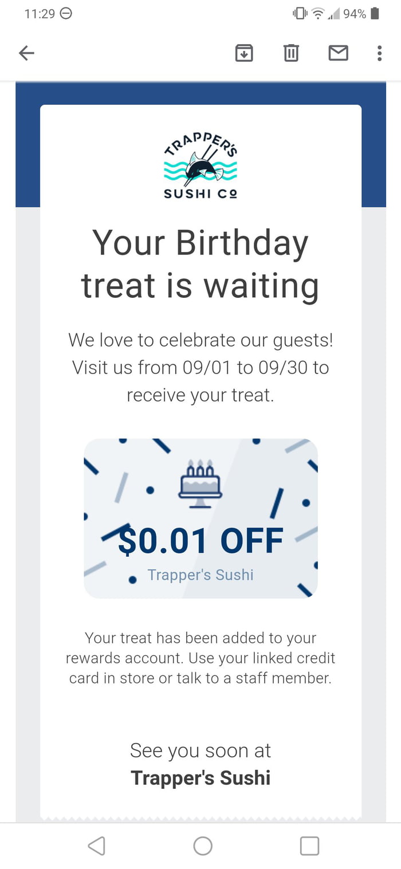Viewport: 401px width, 869px height.
Task: Delete the Trapper's Sushi email
Action: pos(290,53)
